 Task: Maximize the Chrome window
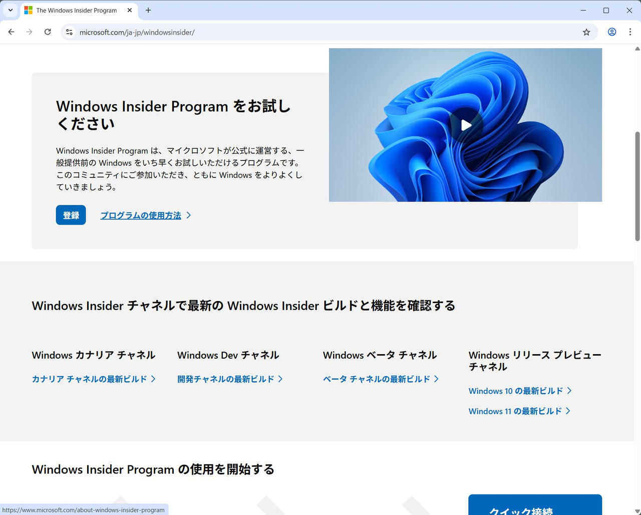pos(606,10)
